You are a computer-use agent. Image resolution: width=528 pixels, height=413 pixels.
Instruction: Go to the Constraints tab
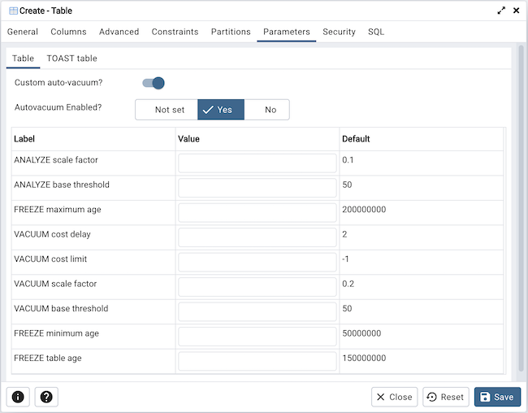[x=175, y=32]
